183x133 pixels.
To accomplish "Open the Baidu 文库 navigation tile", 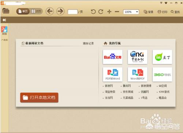I will tap(113, 57).
